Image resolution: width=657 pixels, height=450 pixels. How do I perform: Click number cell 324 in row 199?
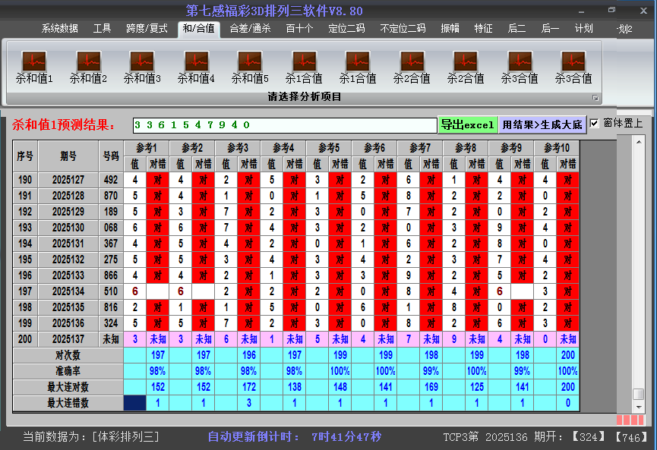pyautogui.click(x=111, y=323)
